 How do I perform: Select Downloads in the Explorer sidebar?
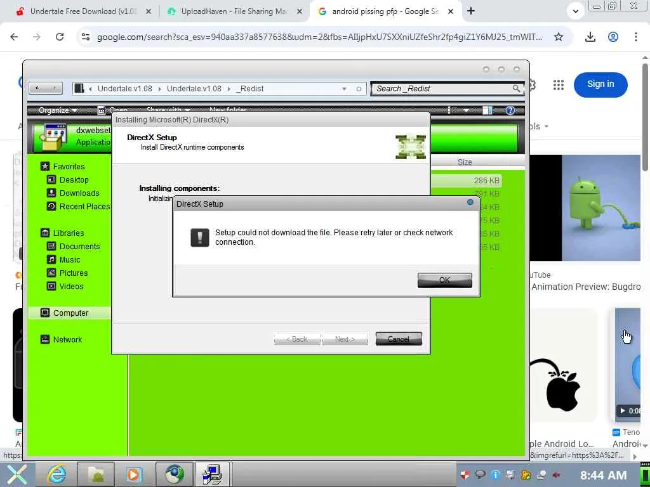pos(79,193)
